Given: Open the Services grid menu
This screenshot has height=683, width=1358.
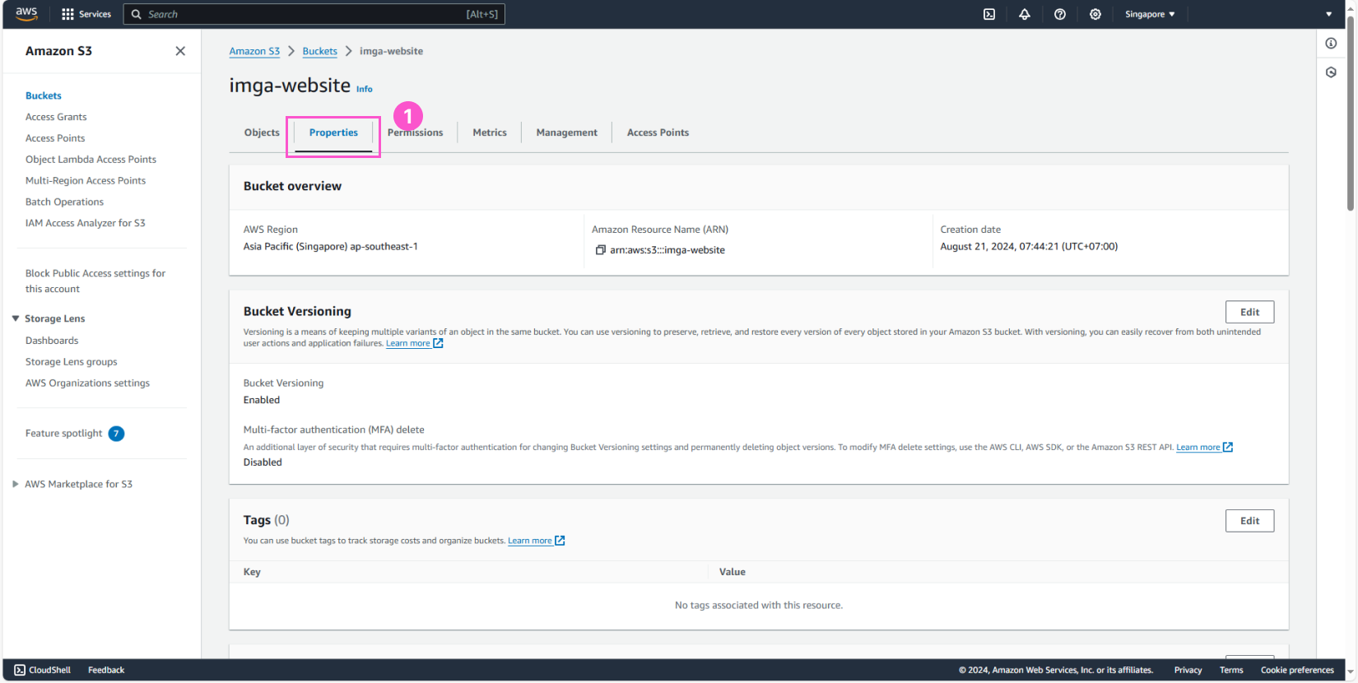Looking at the screenshot, I should tap(86, 14).
